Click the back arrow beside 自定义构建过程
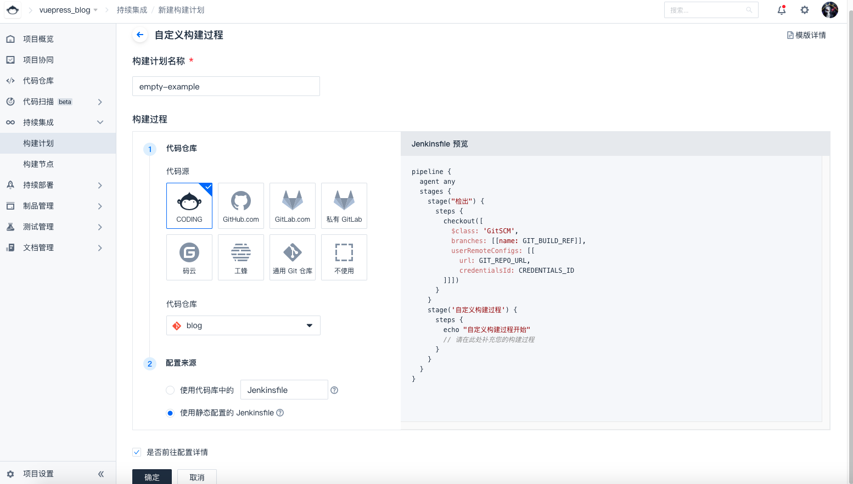 pyautogui.click(x=140, y=35)
